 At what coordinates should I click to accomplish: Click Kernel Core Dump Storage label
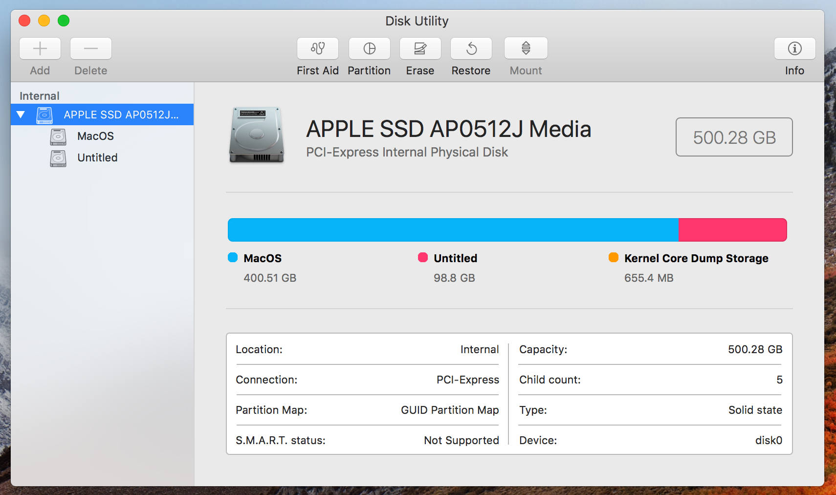tap(696, 258)
